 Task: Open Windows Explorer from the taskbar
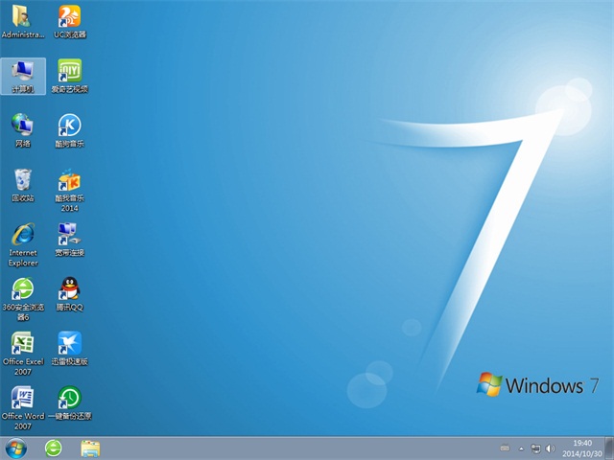(90, 448)
